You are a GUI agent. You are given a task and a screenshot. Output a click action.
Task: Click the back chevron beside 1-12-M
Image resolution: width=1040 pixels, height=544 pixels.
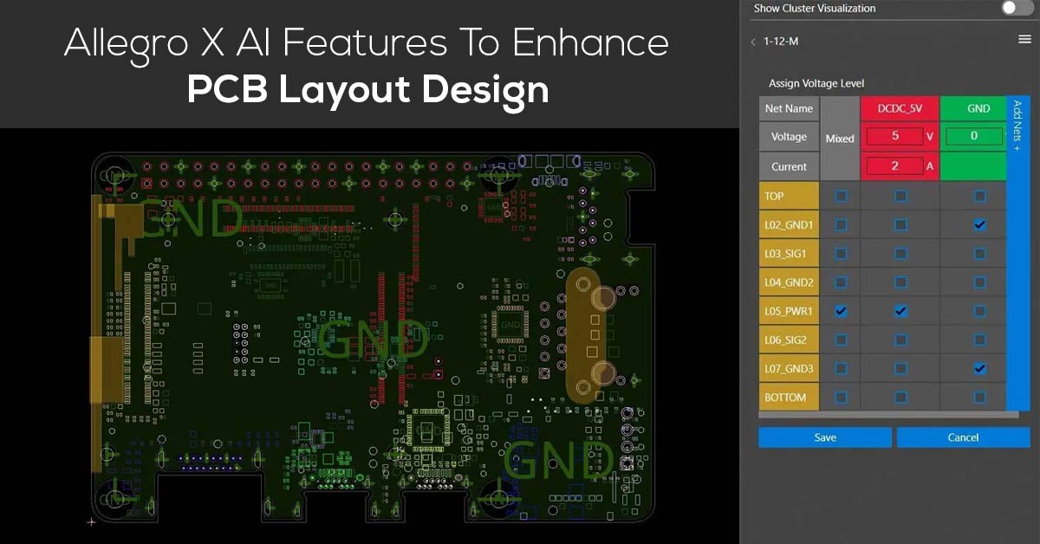coord(753,39)
